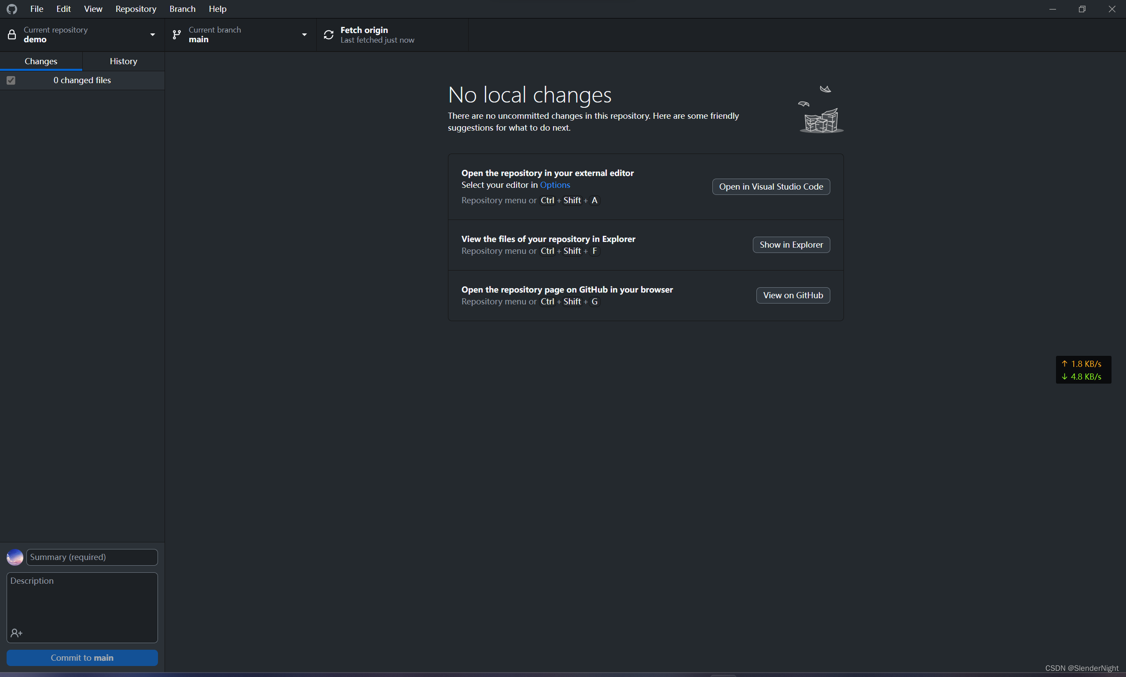Image resolution: width=1126 pixels, height=677 pixels.
Task: Open the Branch menu
Action: (x=182, y=9)
